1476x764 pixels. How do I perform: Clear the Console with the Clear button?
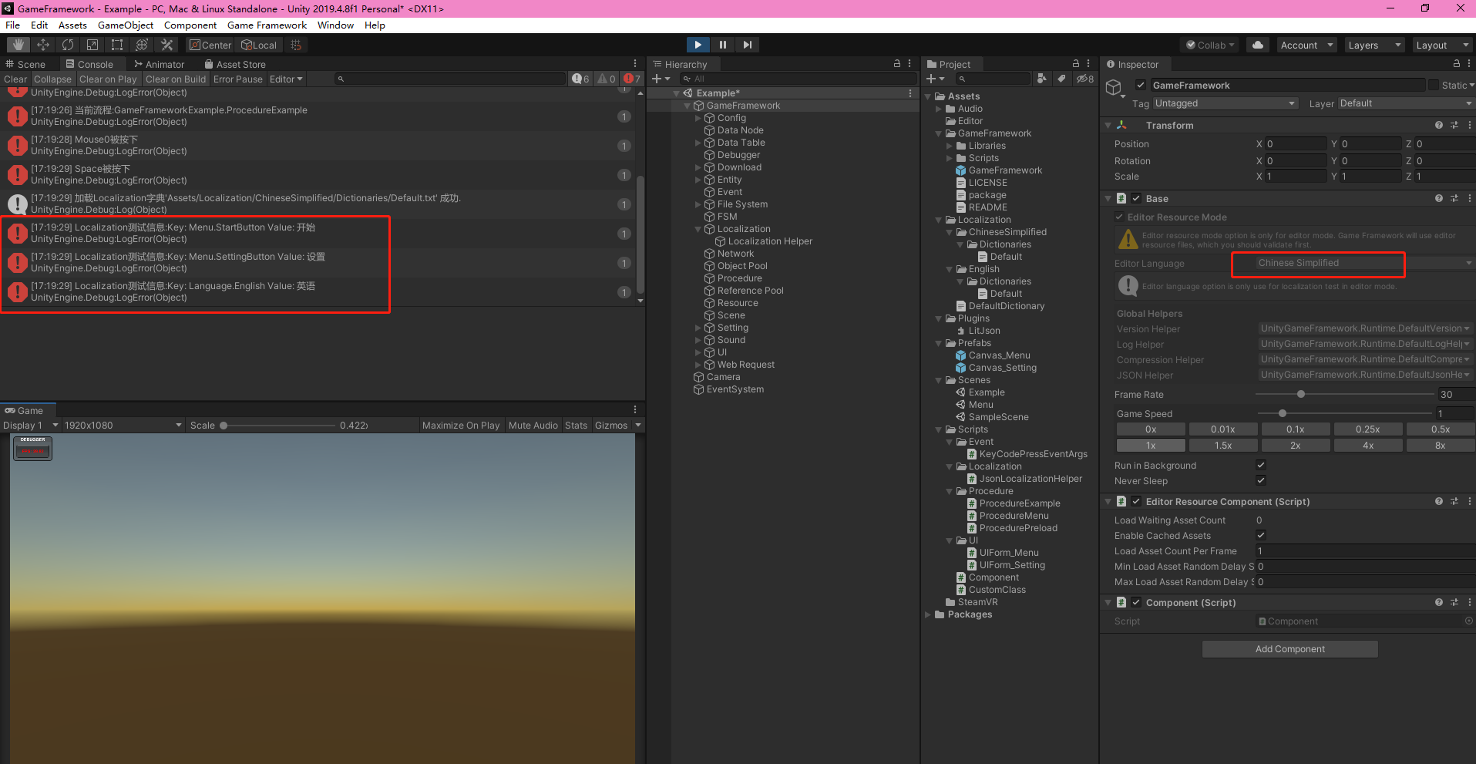coord(15,79)
